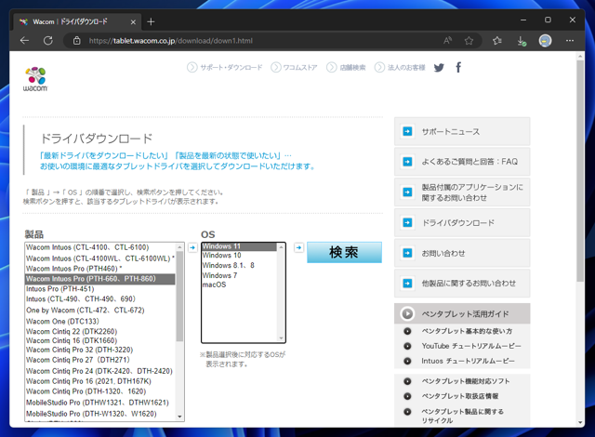
Task: Click page vertical scrollbar thumb
Action: click(x=580, y=171)
